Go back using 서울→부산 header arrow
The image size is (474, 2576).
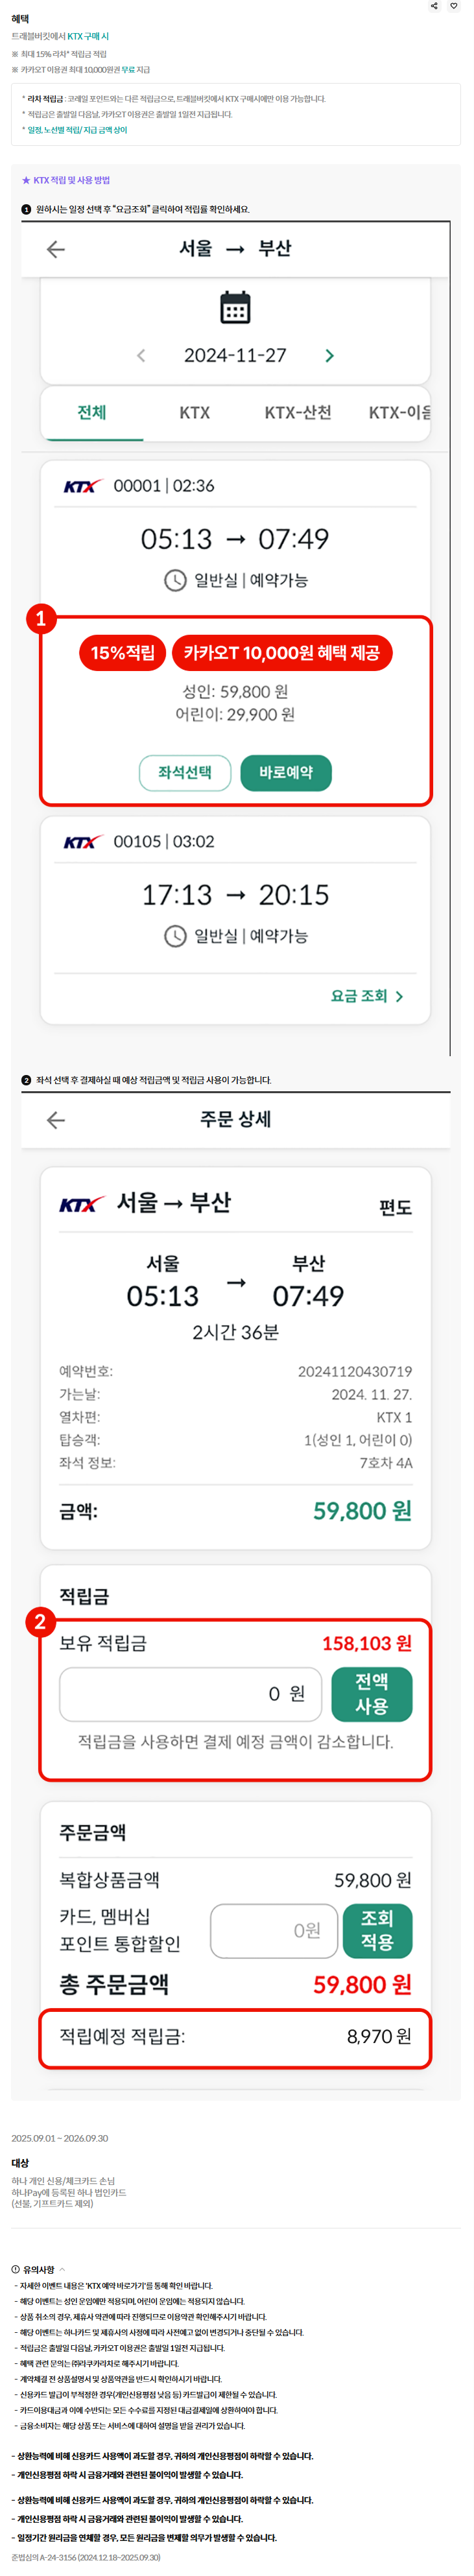coord(56,250)
